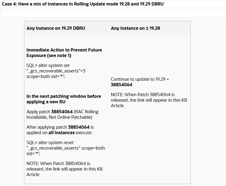
Task: Click the 'In the next patching window' heading
Action: coord(64,96)
